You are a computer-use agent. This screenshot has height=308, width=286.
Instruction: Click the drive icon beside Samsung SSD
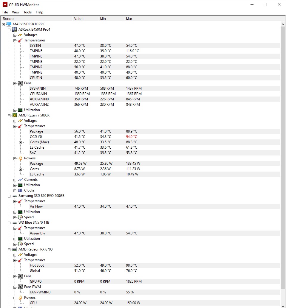coord(15,196)
